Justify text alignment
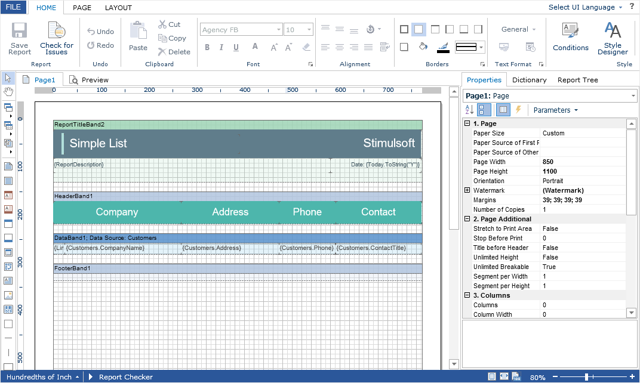The height and width of the screenshot is (383, 640). 368,47
